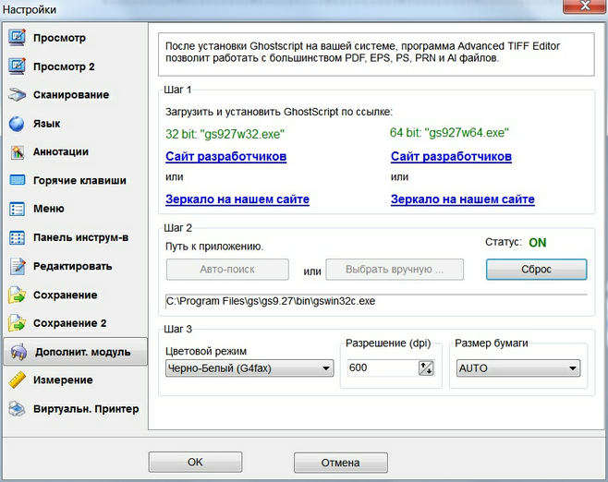This screenshot has width=608, height=482.
Task: Click the 32 bit gs927w32.exe text
Action: pos(225,134)
